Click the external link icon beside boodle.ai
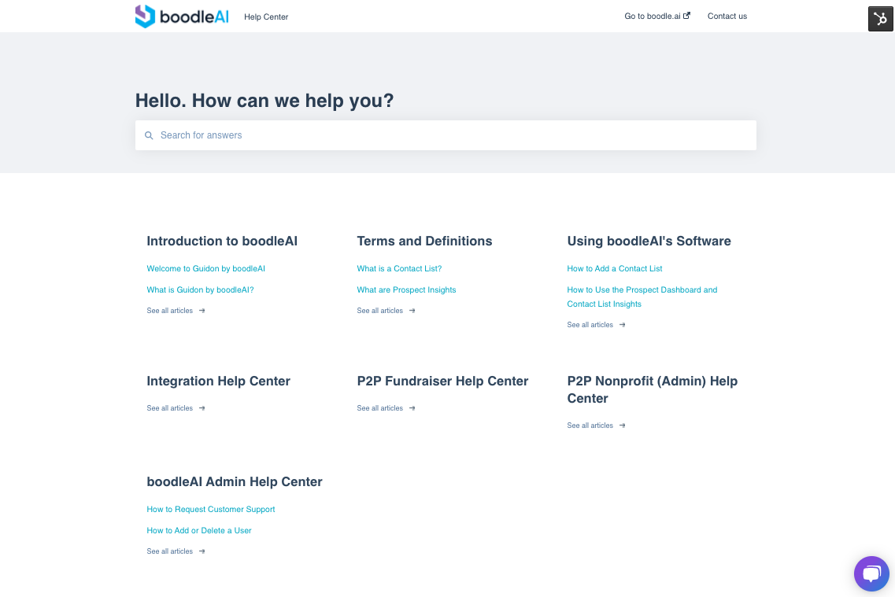The image size is (895, 597). [686, 16]
